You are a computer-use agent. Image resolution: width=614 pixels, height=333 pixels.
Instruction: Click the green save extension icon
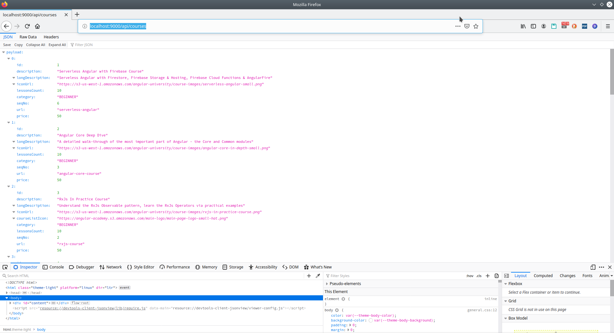tap(554, 26)
